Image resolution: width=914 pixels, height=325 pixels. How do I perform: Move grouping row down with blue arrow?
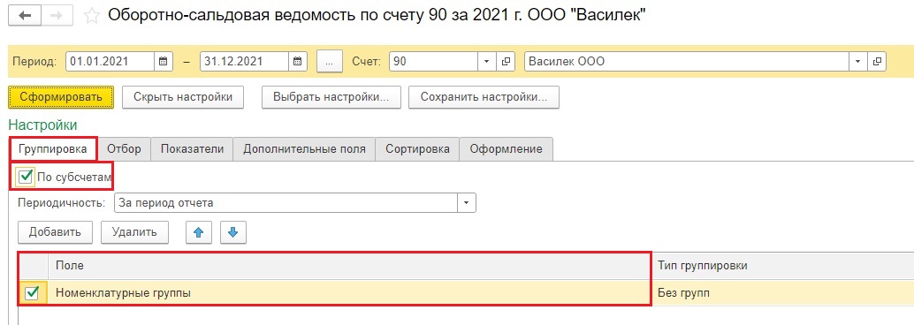pos(233,231)
